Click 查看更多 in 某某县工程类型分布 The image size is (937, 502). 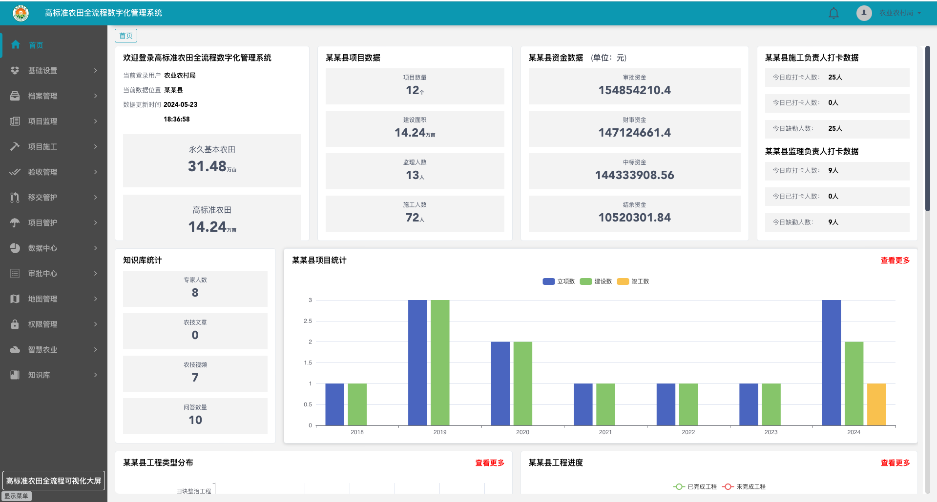coord(490,463)
